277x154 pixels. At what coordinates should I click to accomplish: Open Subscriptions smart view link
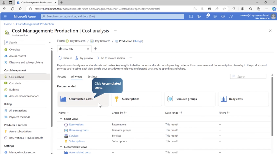[77, 141]
